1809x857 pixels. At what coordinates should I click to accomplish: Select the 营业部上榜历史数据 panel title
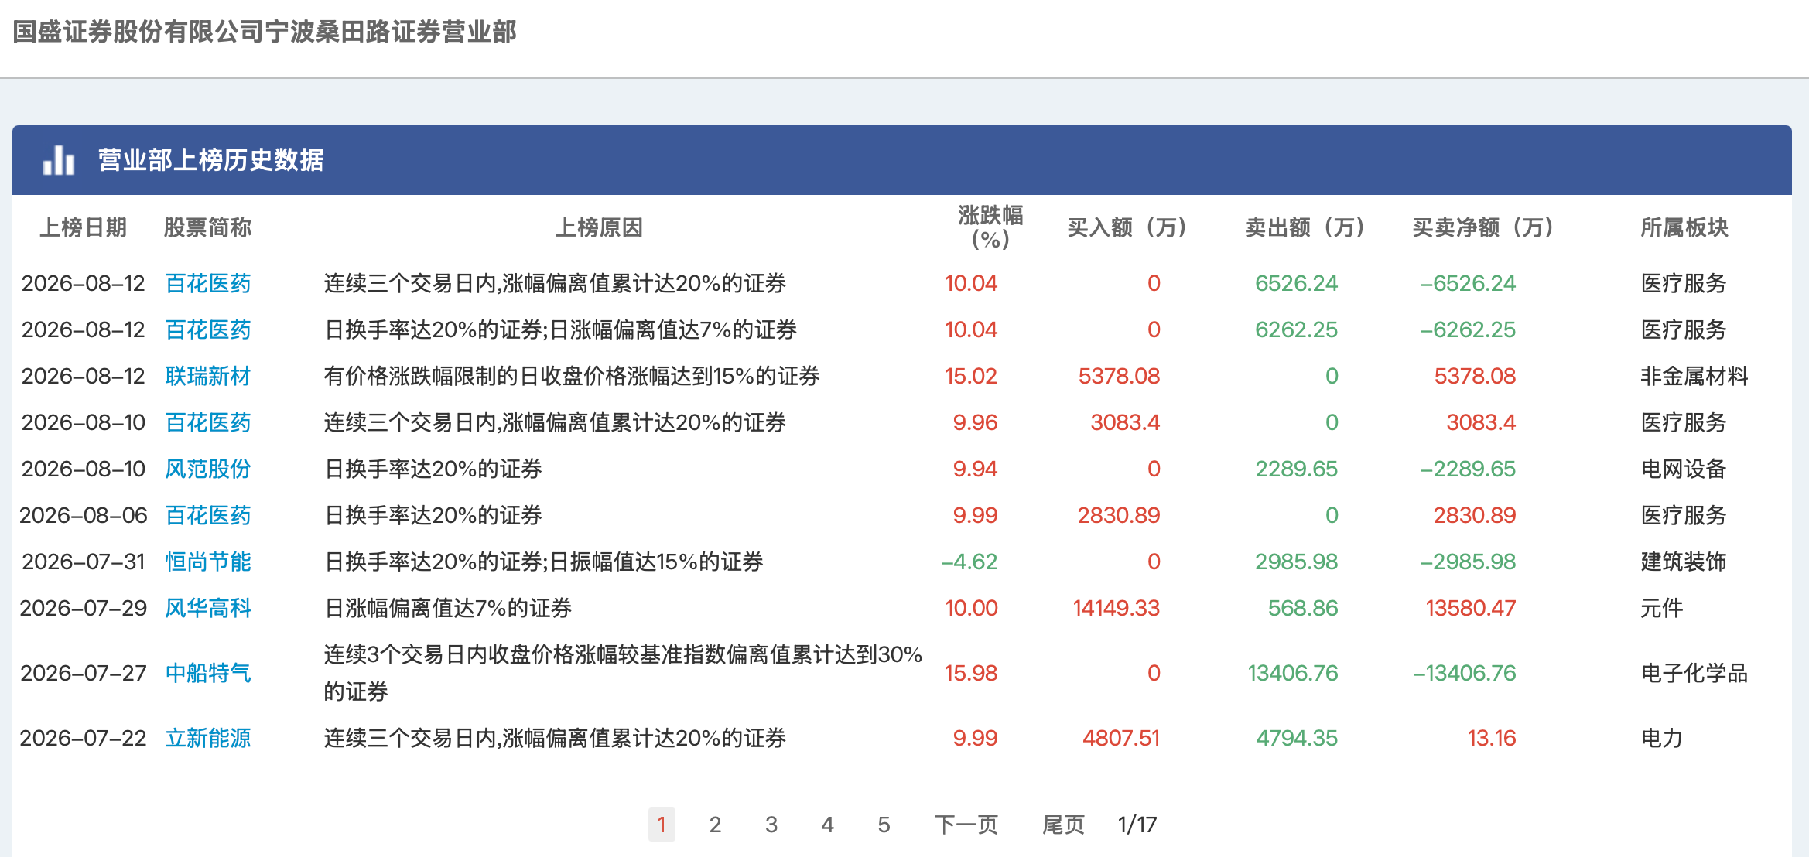[x=210, y=160]
